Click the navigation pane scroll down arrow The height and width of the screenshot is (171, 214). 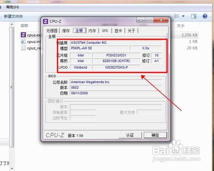pos(12,168)
